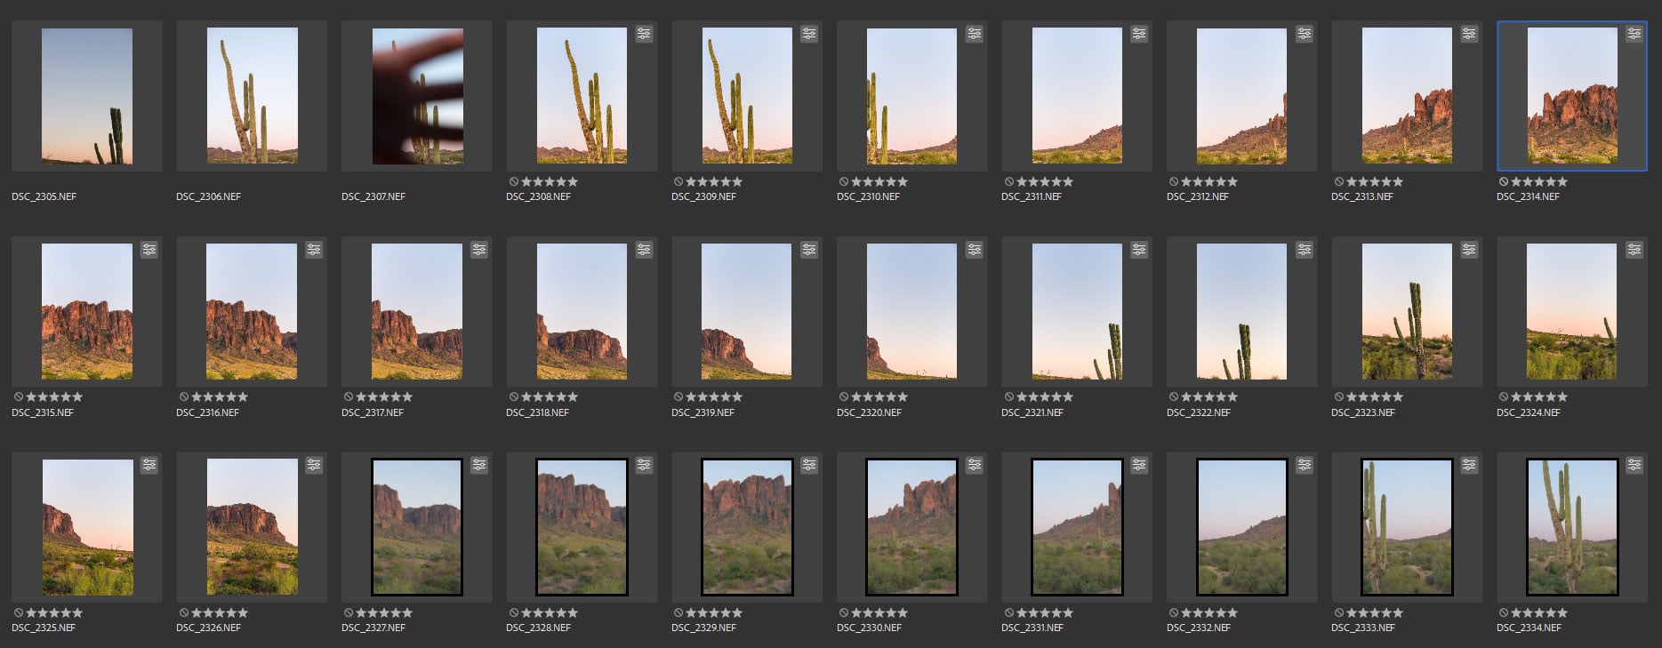Toggle the reject flag under DSC_2326.NEF thumbnail

tap(184, 612)
